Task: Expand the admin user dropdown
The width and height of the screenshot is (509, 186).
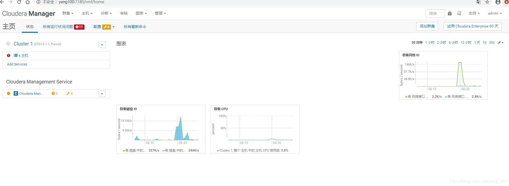Action: pos(495,13)
